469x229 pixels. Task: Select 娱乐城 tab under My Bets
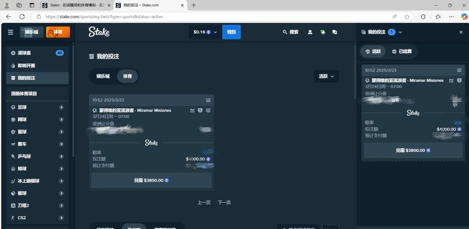click(x=103, y=76)
